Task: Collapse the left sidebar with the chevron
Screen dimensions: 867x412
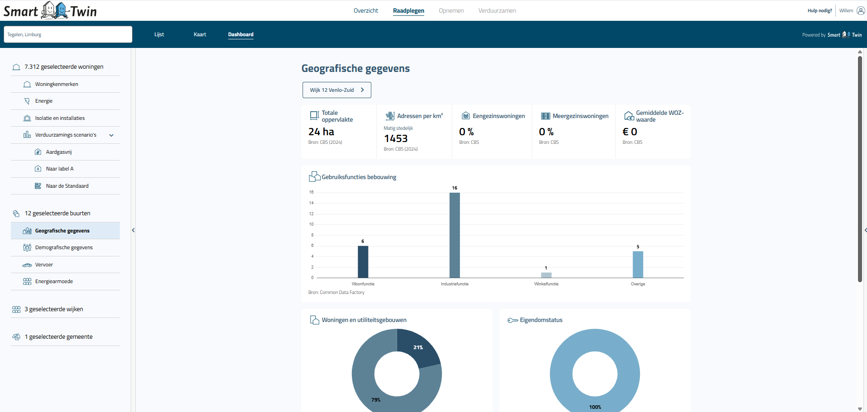Action: [133, 230]
